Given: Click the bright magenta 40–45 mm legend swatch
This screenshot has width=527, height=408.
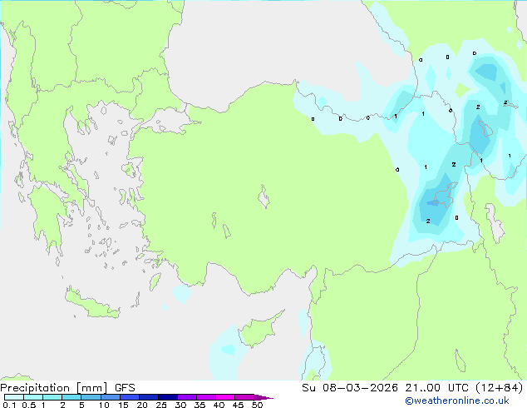Looking at the screenshot, I should 225,397.
